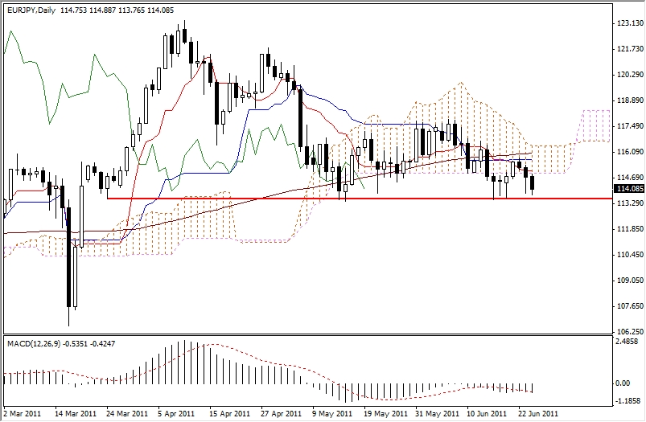Click the EURJPY,Daily chart title text
The height and width of the screenshot is (422, 646).
[31, 10]
